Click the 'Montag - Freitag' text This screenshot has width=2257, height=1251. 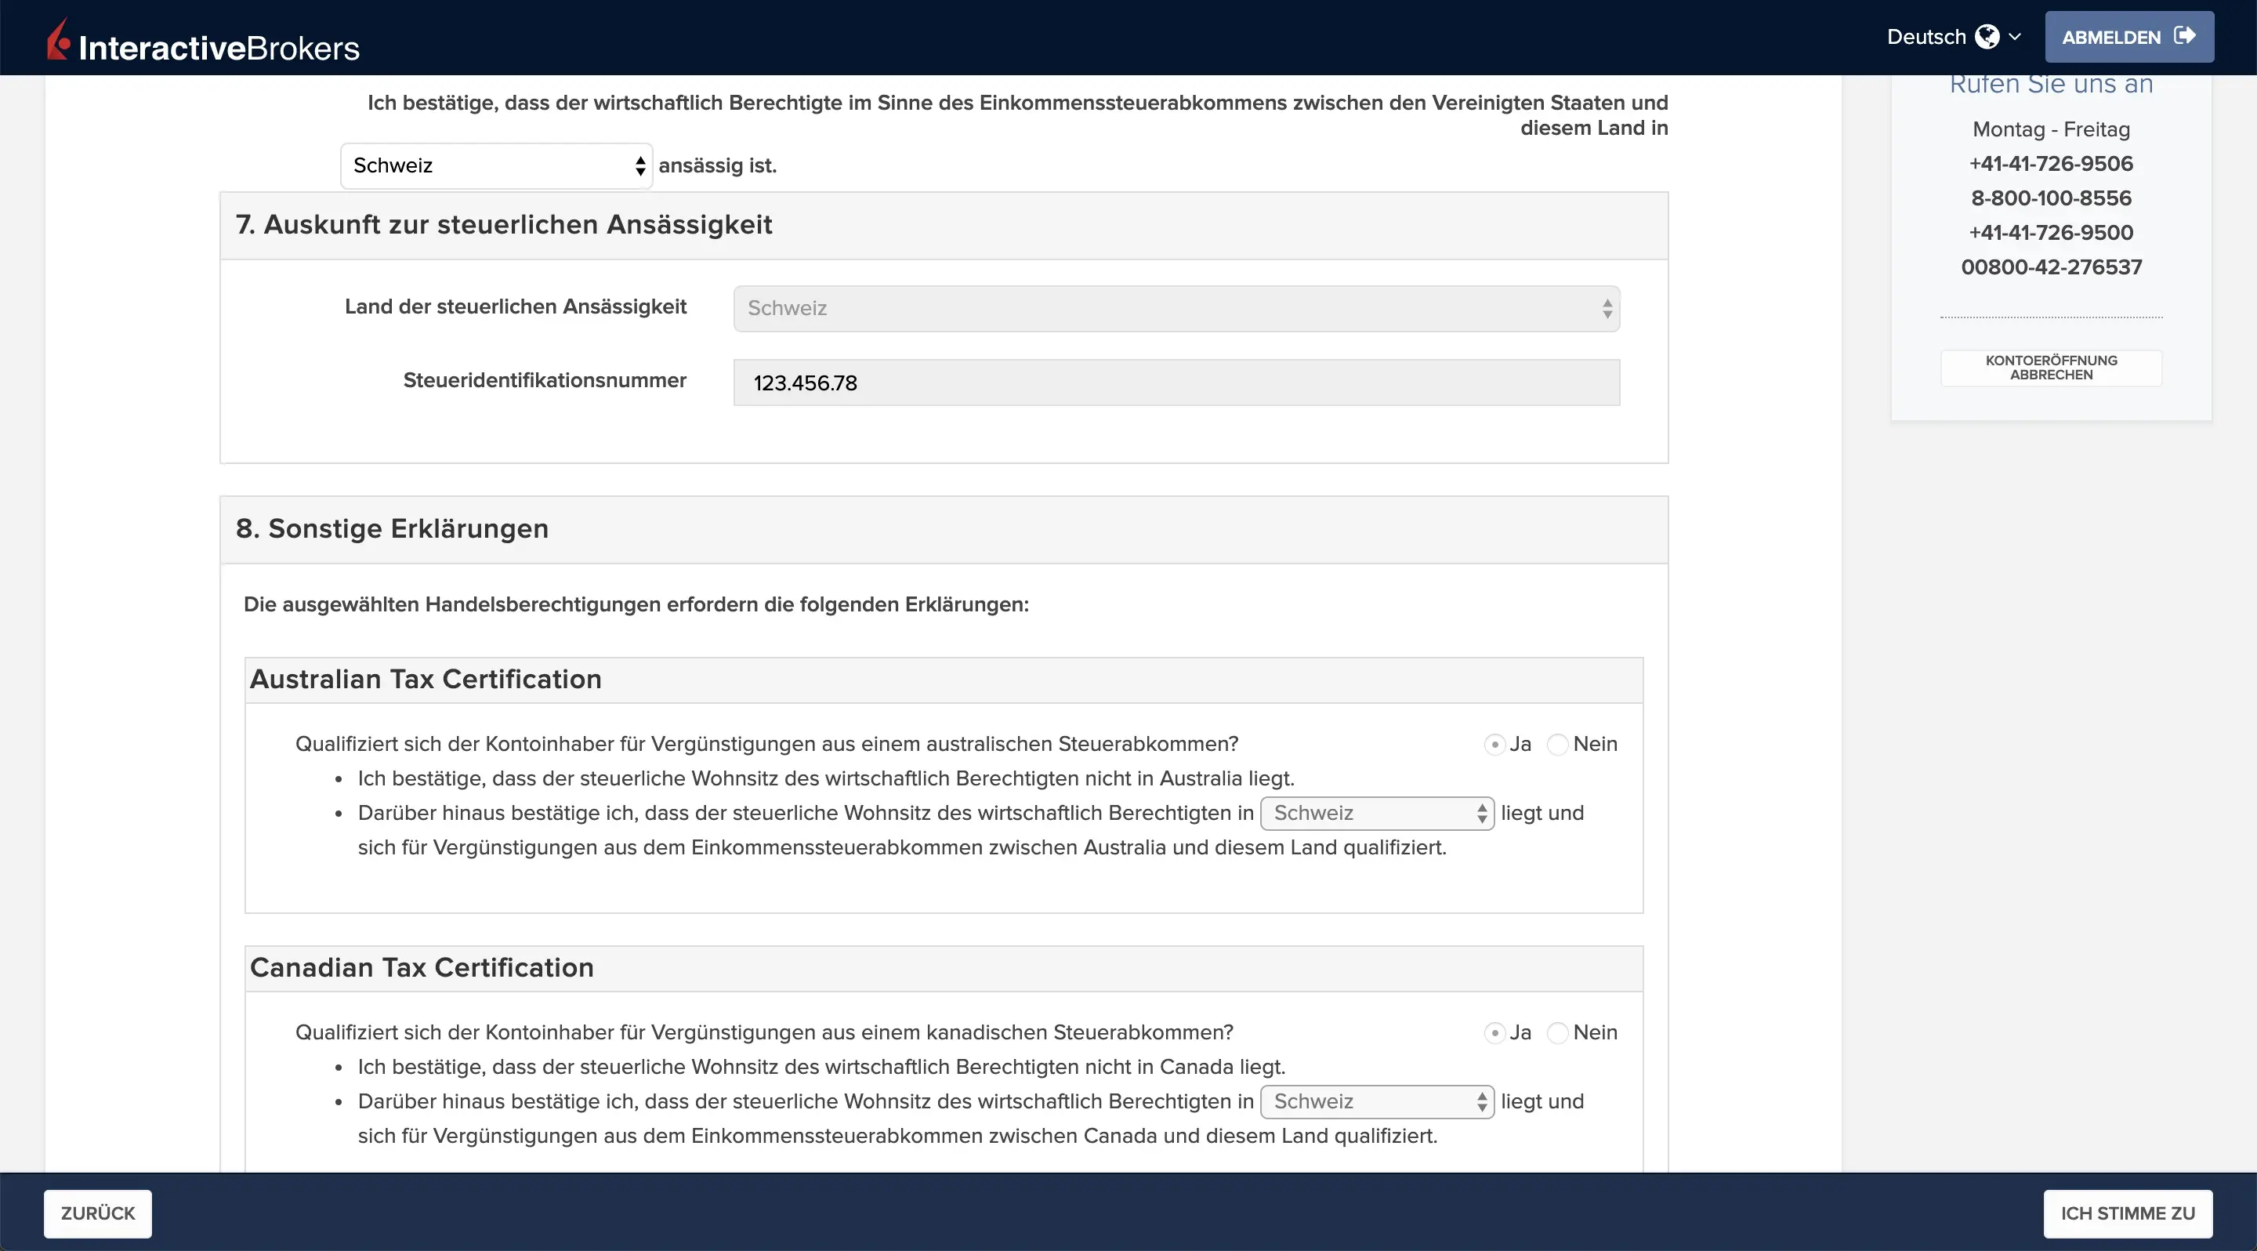click(x=2051, y=129)
